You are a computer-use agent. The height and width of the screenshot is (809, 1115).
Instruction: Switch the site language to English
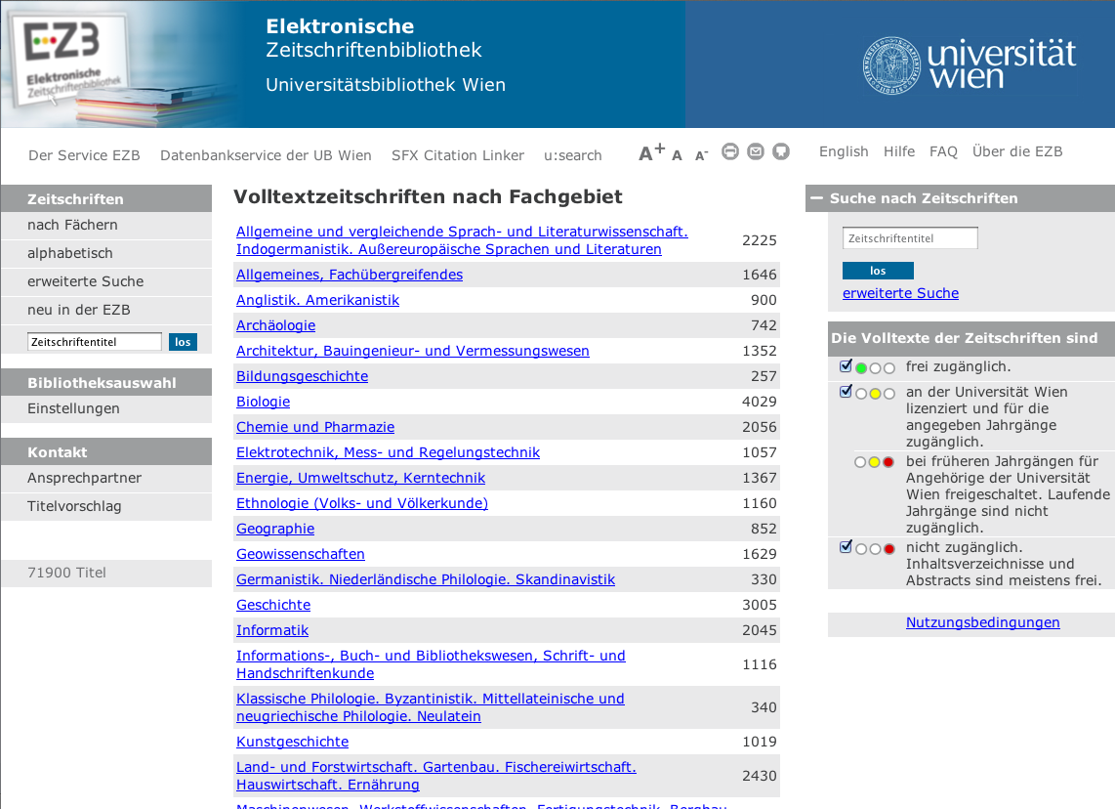click(844, 151)
